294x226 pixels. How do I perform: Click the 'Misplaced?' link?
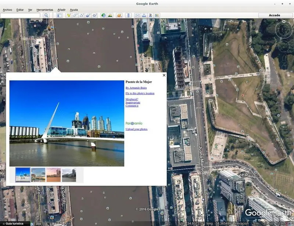tap(132, 99)
